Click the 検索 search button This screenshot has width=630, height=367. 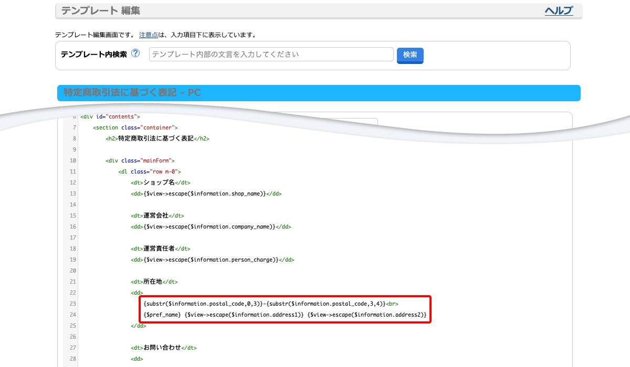410,55
